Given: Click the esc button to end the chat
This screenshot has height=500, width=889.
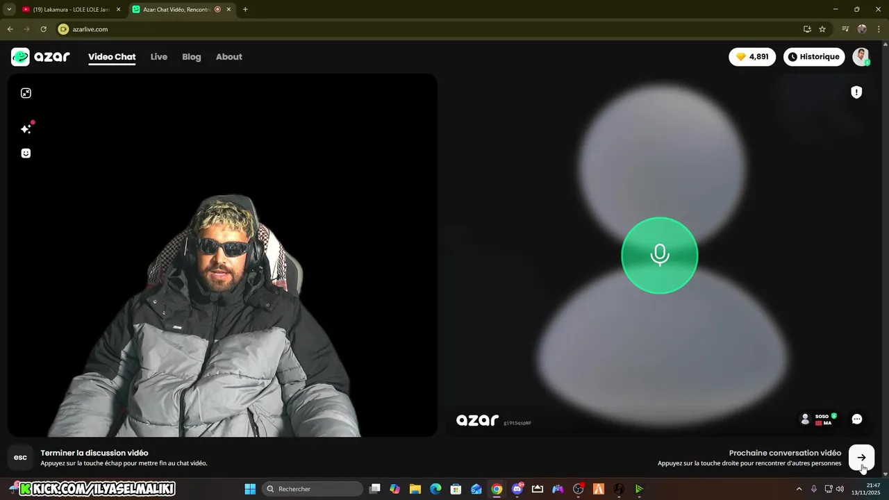Looking at the screenshot, I should coord(20,458).
